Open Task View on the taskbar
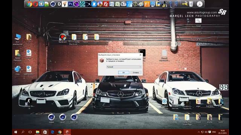The width and height of the screenshot is (241, 135). pyautogui.click(x=30, y=132)
